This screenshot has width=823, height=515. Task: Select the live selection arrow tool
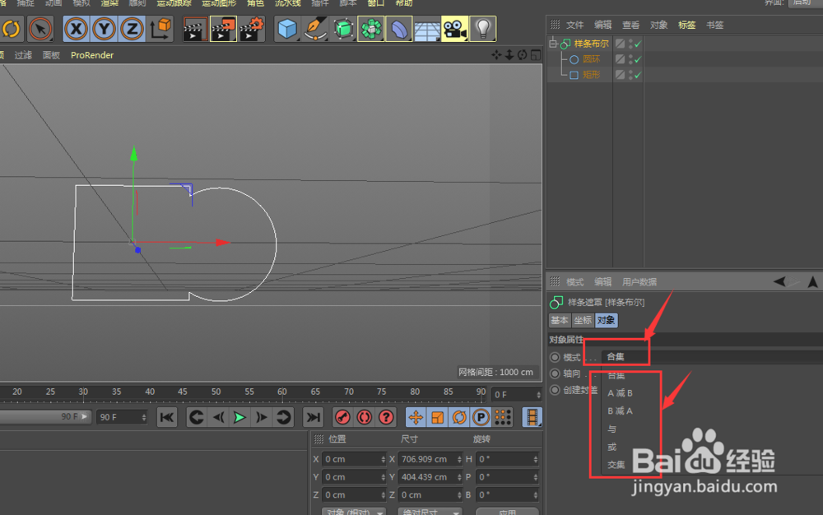coord(40,30)
